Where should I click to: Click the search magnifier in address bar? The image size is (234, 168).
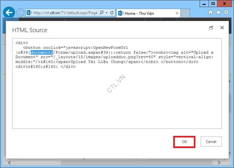[102, 13]
